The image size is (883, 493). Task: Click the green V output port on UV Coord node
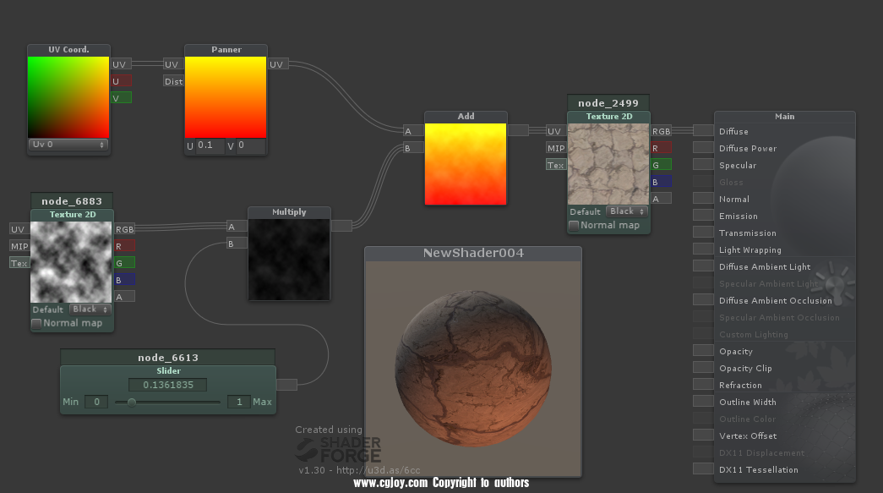click(122, 98)
